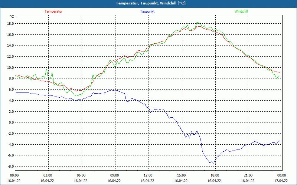297x185 pixels.
Task: Click the 14,0 y-axis value
Action: coord(11,45)
